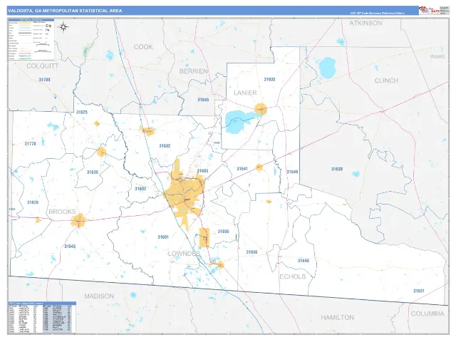Viewport: 456px width, 342px height.
Task: Click the Valdosta, GA Metropolitan Statistical Area title
Action: tap(65, 11)
